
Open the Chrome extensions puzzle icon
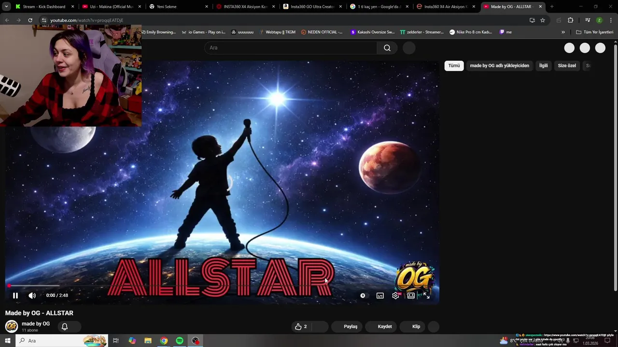coord(571,20)
